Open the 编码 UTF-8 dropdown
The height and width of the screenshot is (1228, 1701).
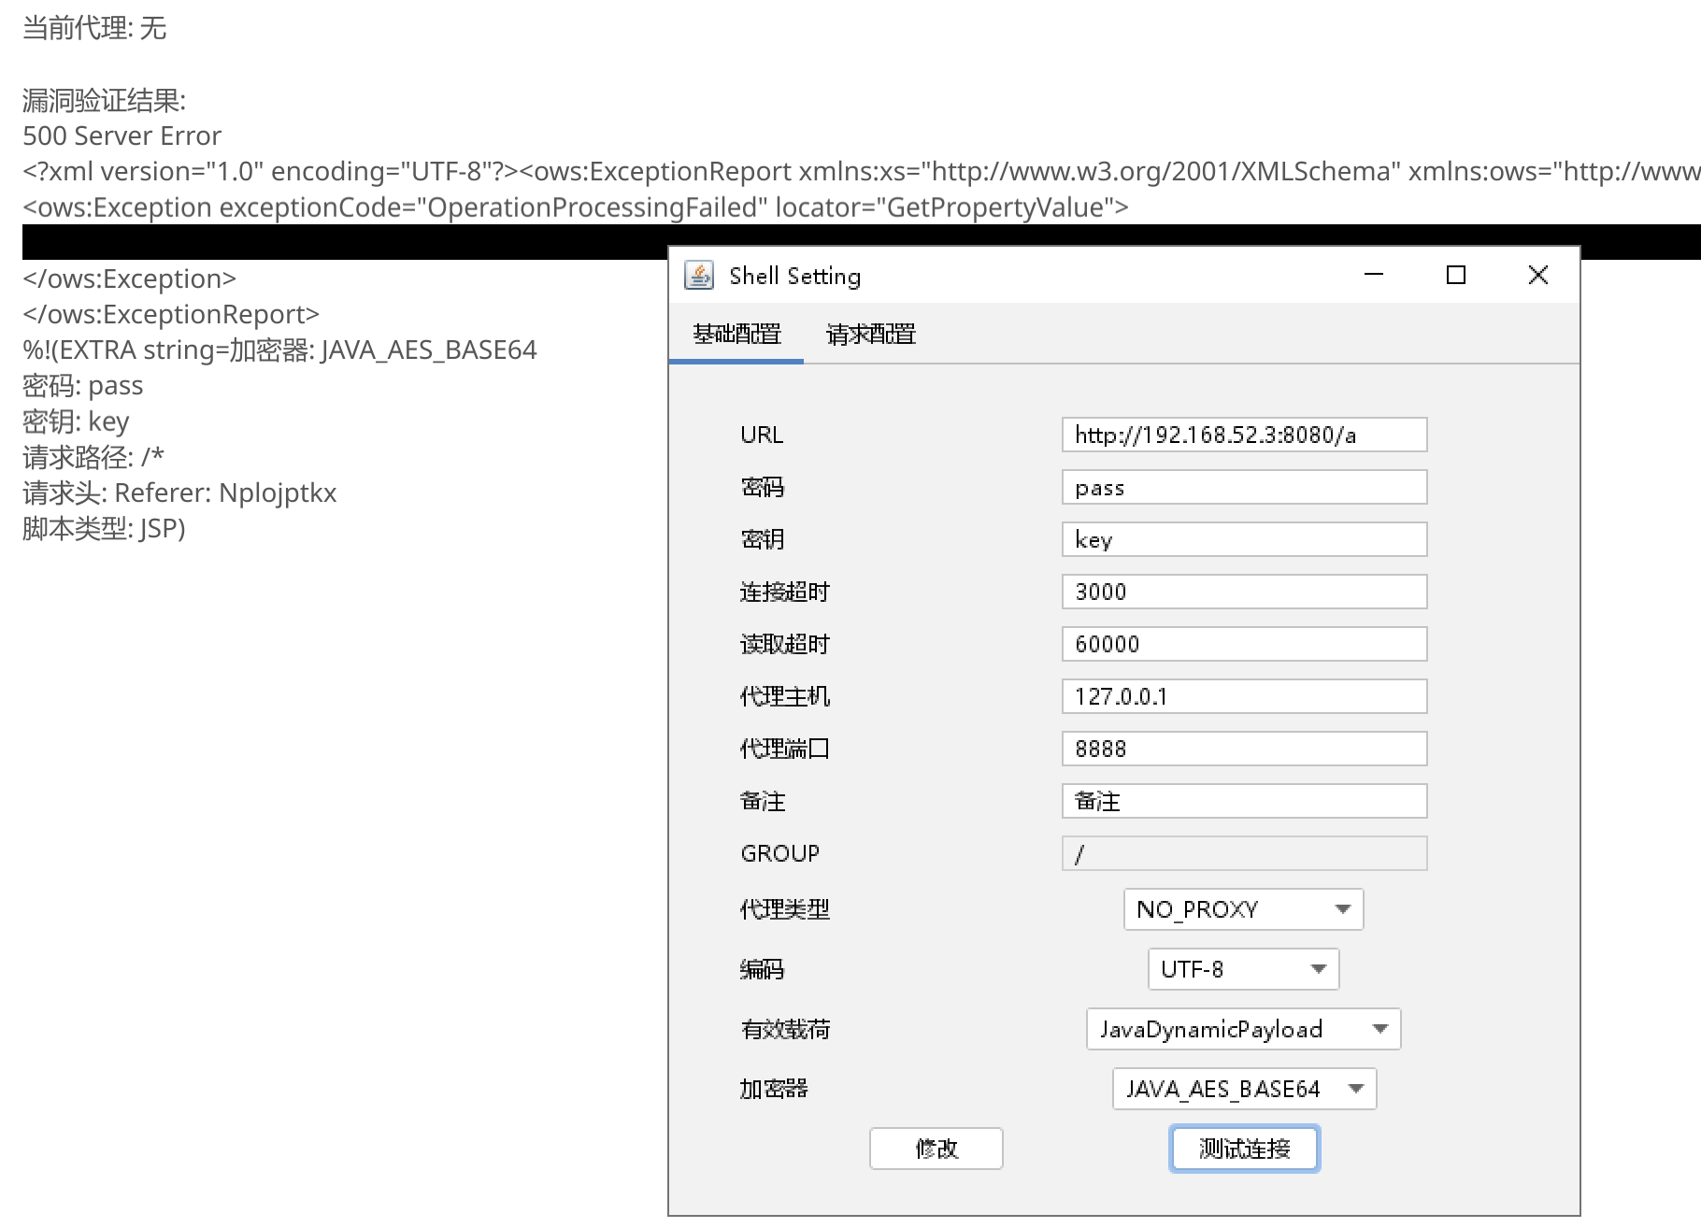(x=1243, y=969)
